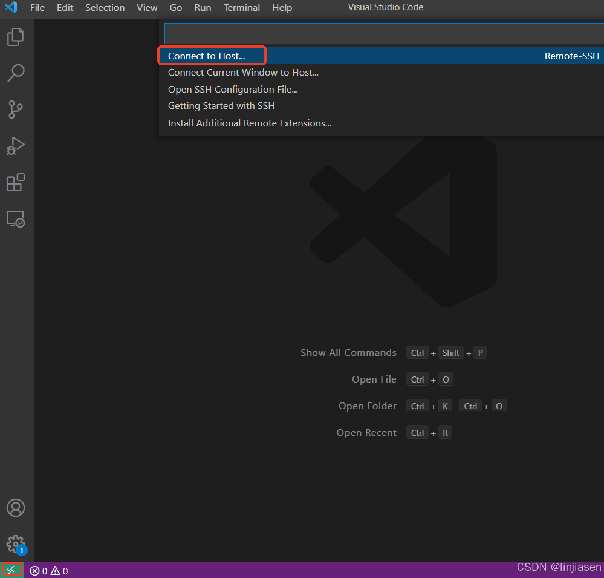Open the Search view
Image resolution: width=604 pixels, height=578 pixels.
click(16, 73)
